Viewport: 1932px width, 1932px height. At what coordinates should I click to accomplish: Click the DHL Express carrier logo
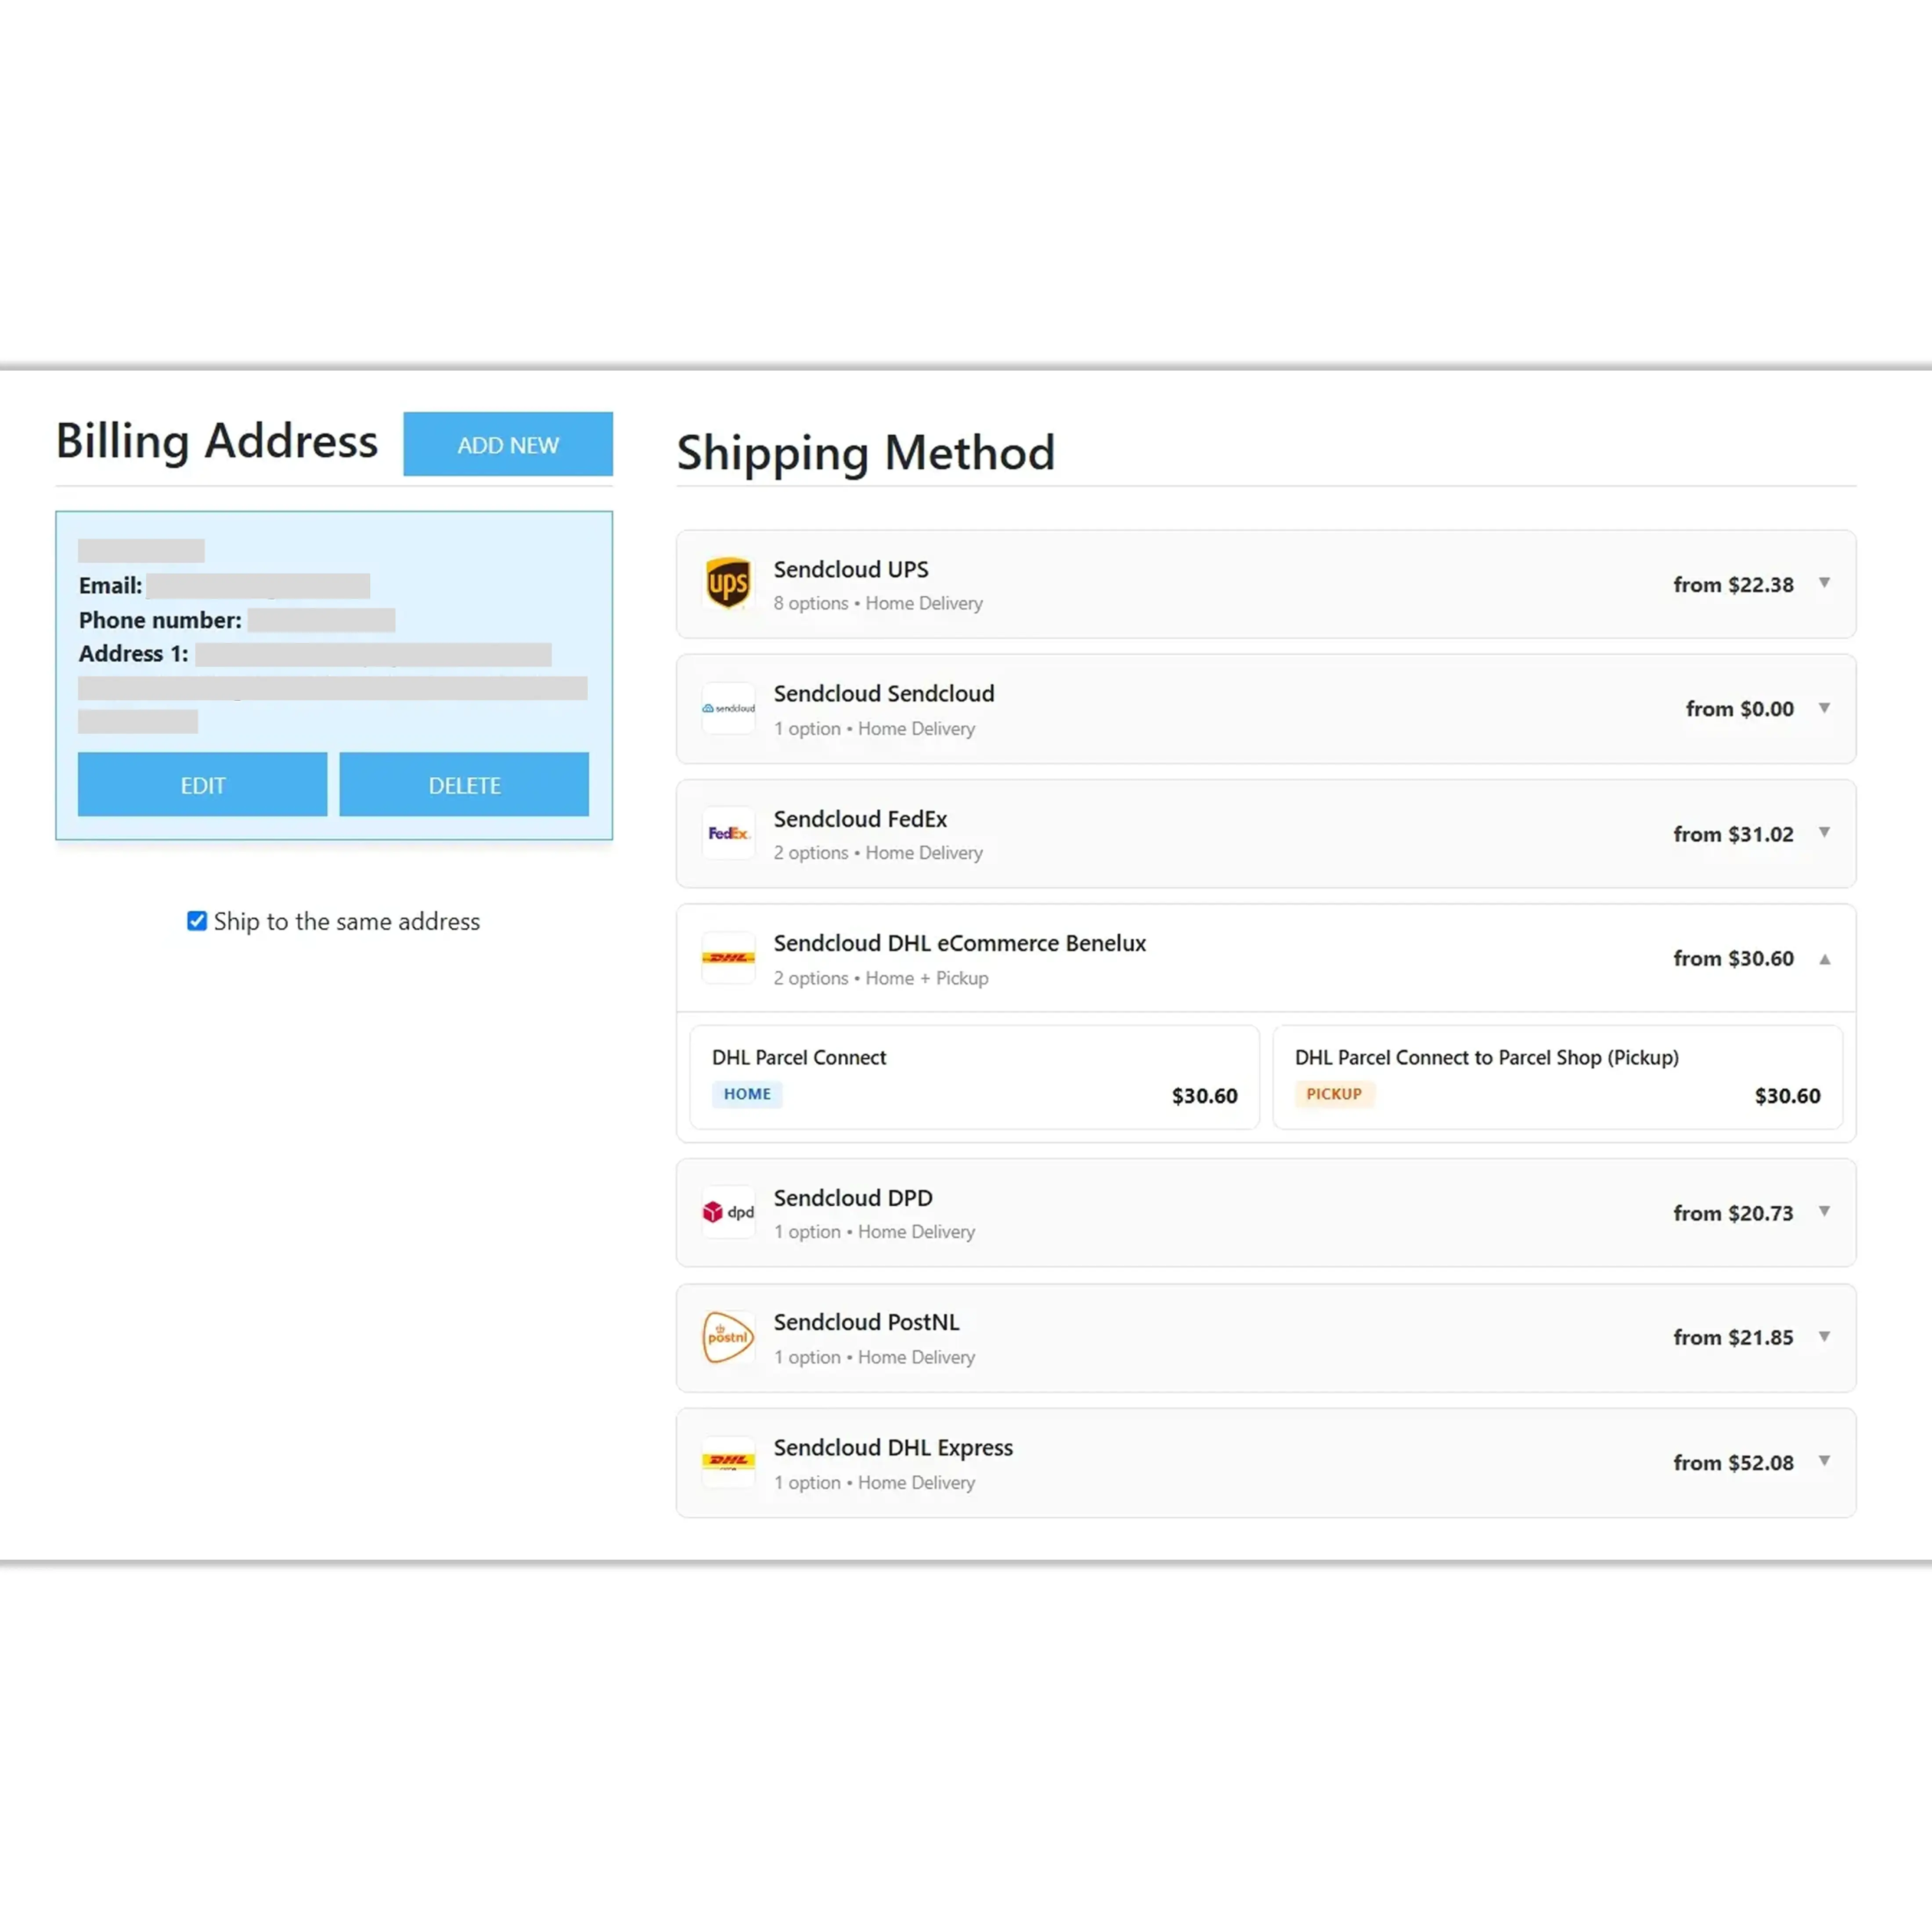[728, 1462]
